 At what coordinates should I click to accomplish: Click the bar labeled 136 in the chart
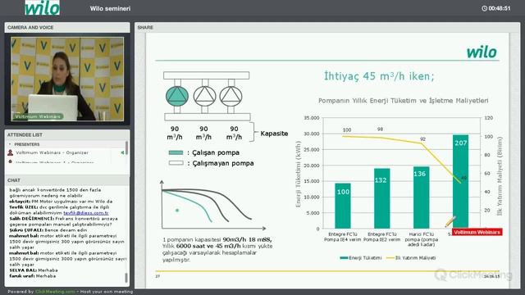point(421,197)
